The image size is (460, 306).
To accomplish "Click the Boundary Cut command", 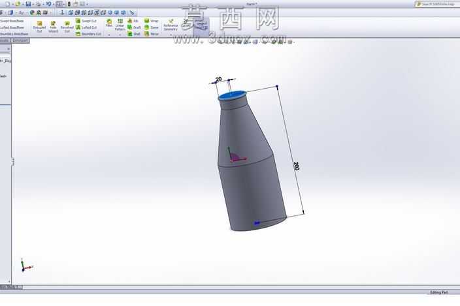I will pyautogui.click(x=88, y=34).
